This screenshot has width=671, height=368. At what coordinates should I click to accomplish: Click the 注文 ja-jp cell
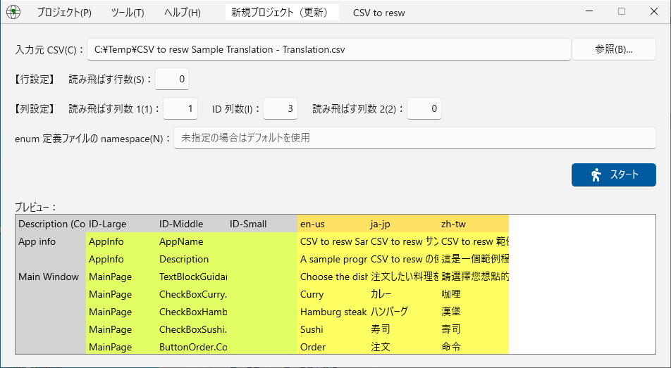click(403, 347)
